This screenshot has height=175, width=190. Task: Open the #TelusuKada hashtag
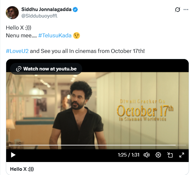click(x=55, y=35)
